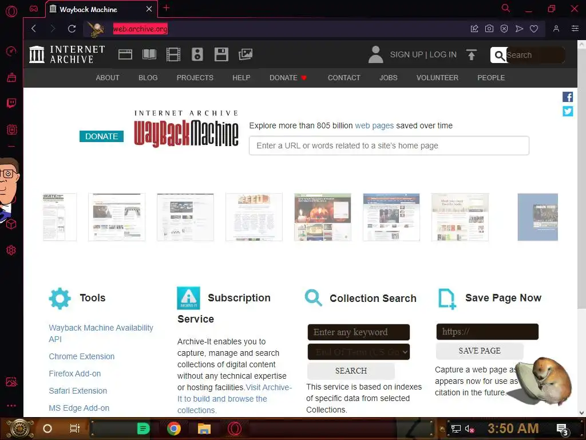This screenshot has height=440, width=586.
Task: Open the browser search magnifier icon
Action: point(506,8)
